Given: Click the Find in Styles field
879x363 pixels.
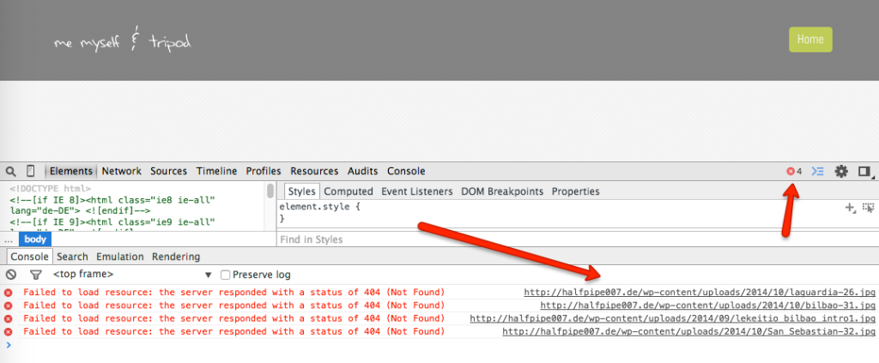Looking at the screenshot, I should tap(578, 239).
